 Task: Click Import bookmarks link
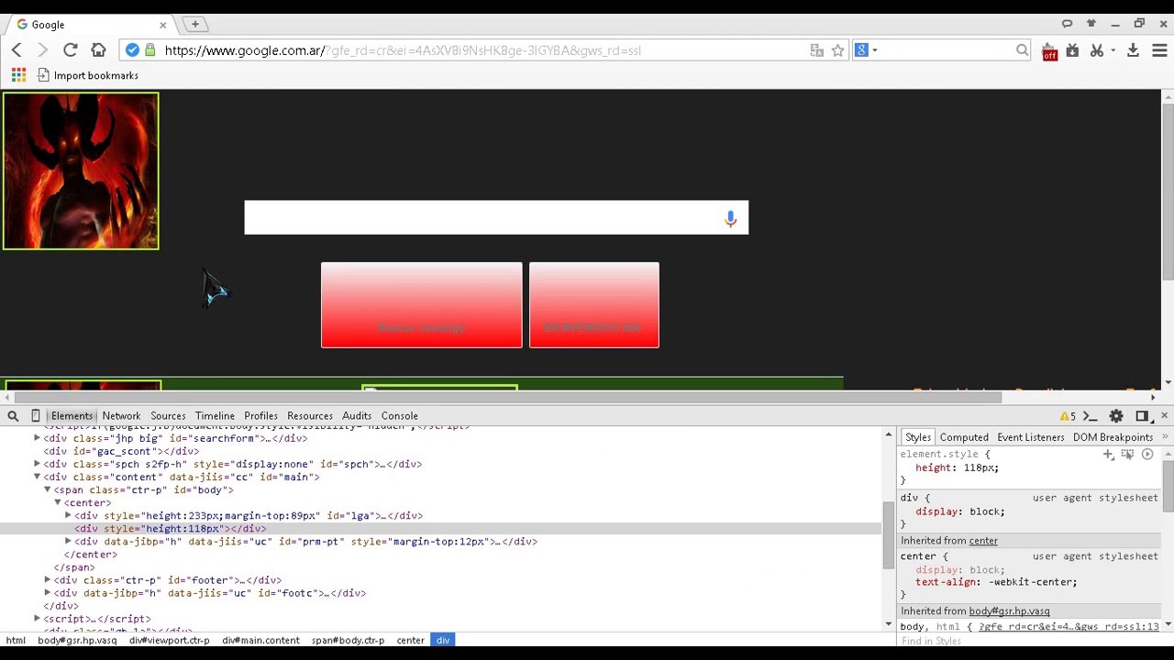pos(88,75)
